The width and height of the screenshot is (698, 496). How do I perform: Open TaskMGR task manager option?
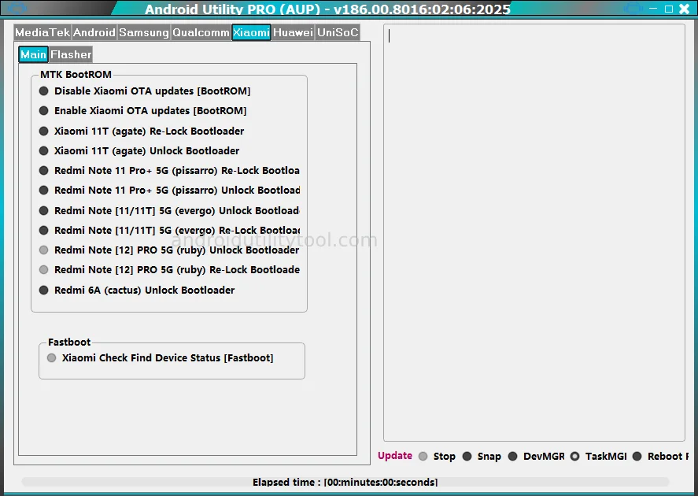point(599,456)
